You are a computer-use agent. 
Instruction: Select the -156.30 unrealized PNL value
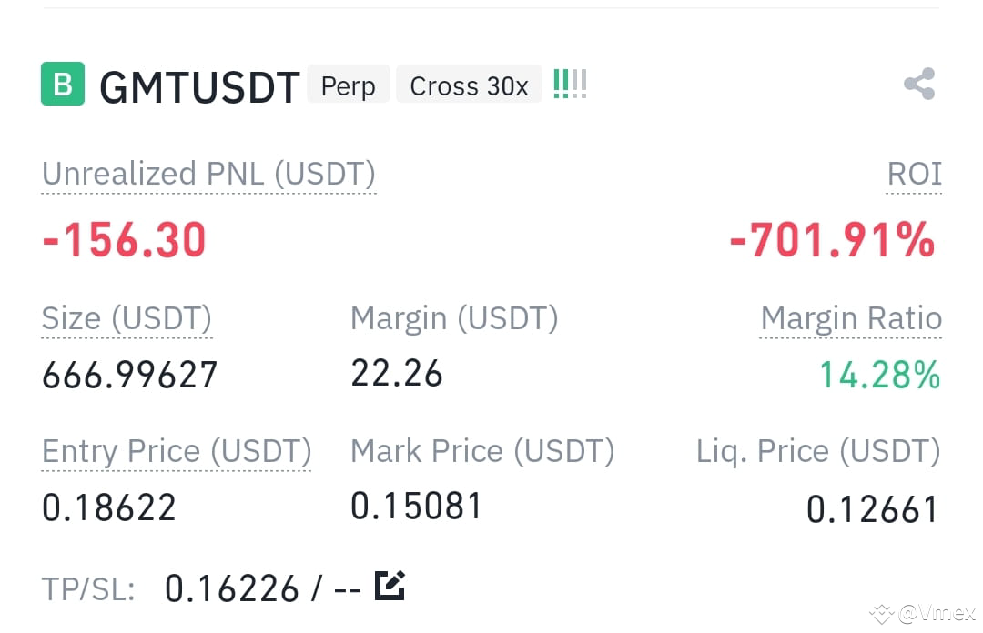(124, 240)
